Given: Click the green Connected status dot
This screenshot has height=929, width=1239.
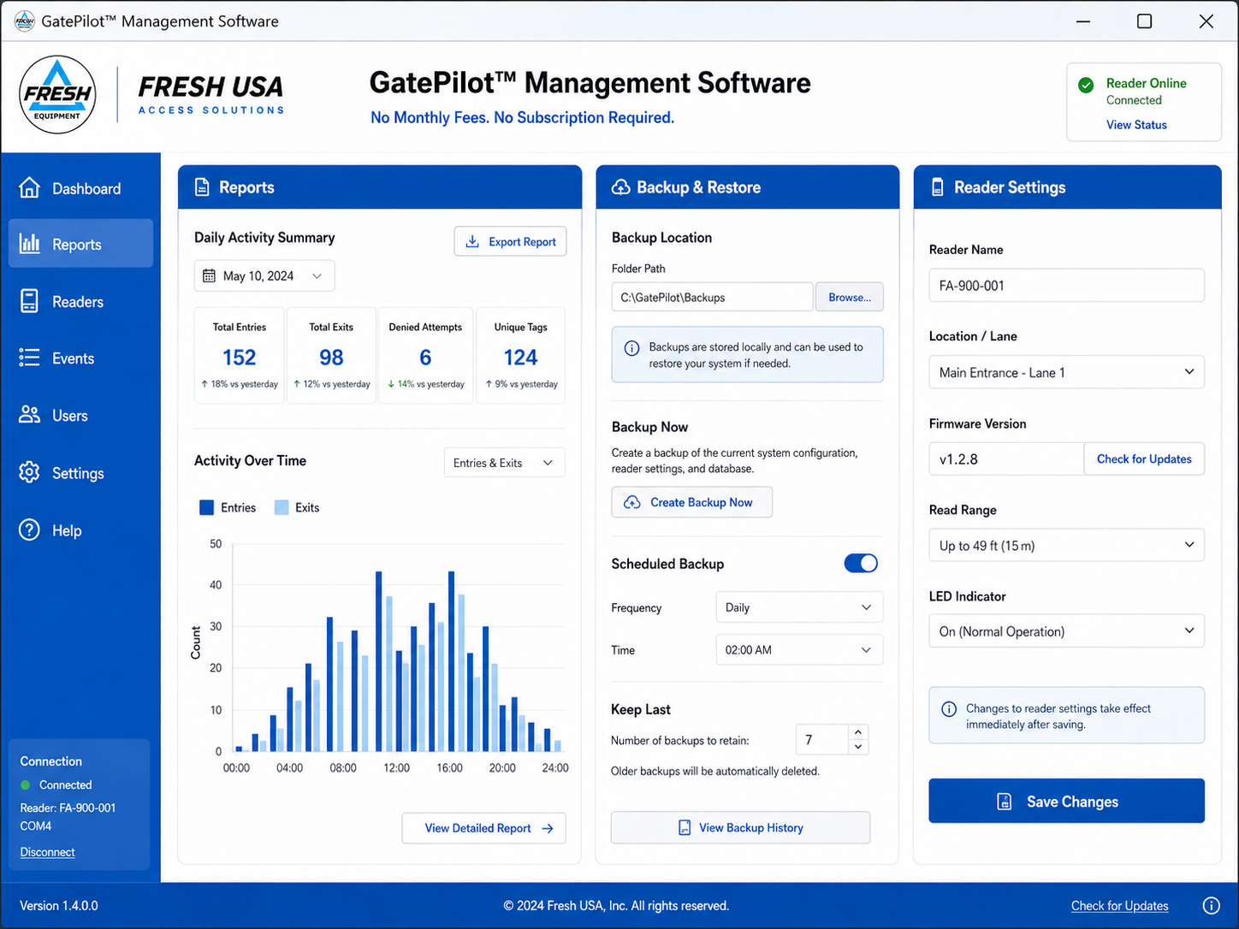Looking at the screenshot, I should 25,784.
